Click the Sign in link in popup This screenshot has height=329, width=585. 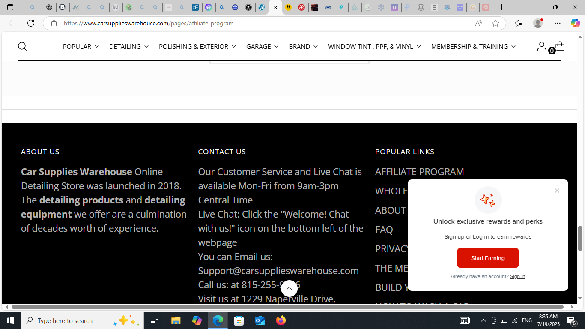pos(517,276)
